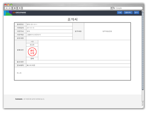
Task: Click the browser address bar
Action: 67,8
